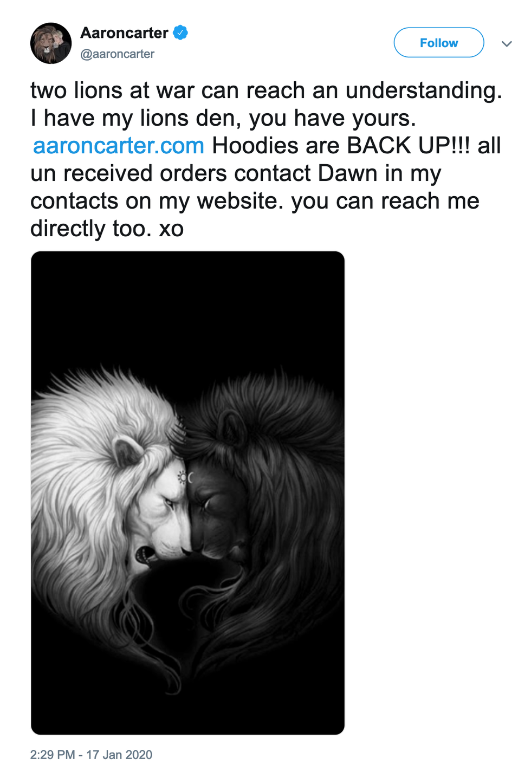Click the 17 Jan 2020 date text

119,755
